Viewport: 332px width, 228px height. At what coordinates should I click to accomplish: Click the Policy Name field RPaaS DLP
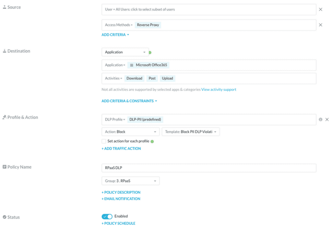point(209,168)
